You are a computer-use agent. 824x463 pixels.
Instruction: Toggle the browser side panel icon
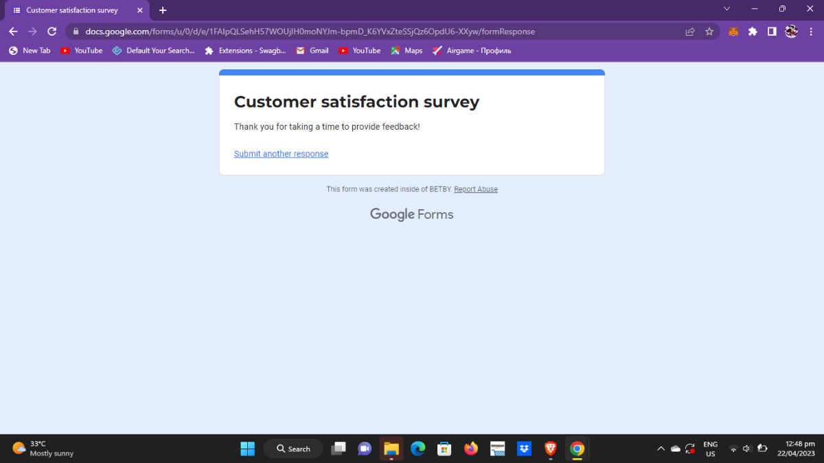click(x=772, y=32)
